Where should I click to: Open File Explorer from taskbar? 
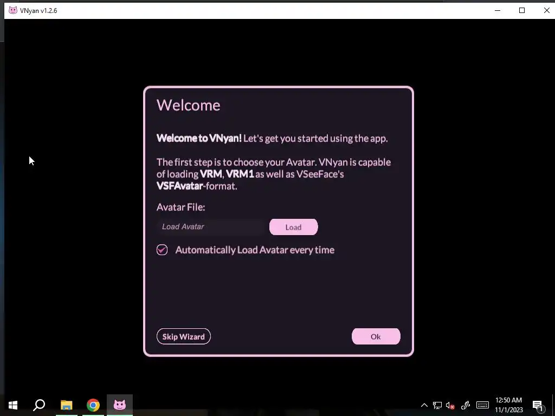pos(66,405)
